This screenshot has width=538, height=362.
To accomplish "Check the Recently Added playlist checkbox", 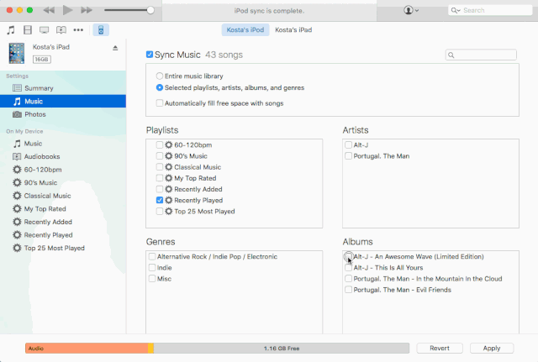I will pyautogui.click(x=160, y=189).
